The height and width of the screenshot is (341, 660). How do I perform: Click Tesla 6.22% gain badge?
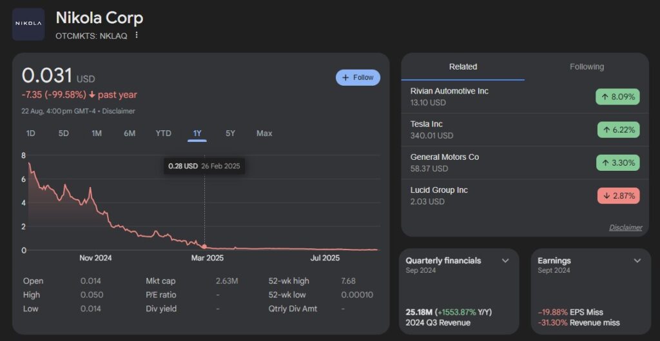pyautogui.click(x=618, y=130)
